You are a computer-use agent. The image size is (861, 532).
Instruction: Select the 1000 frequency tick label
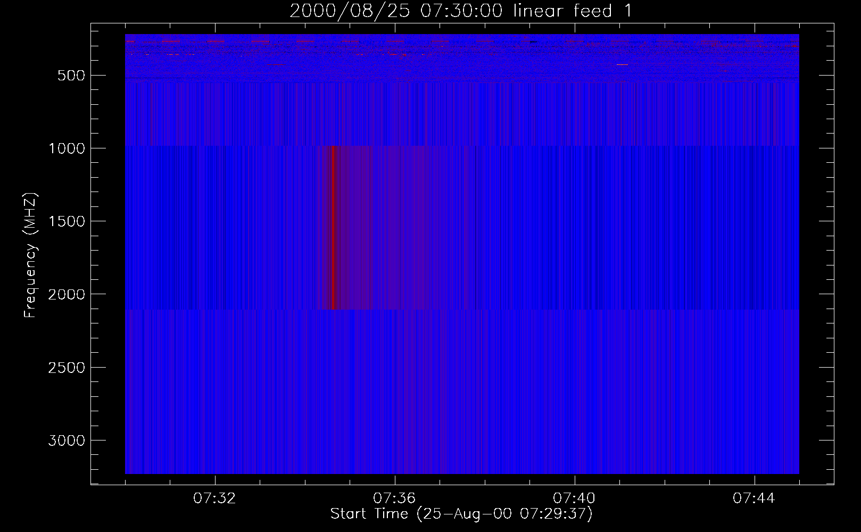[x=67, y=148]
